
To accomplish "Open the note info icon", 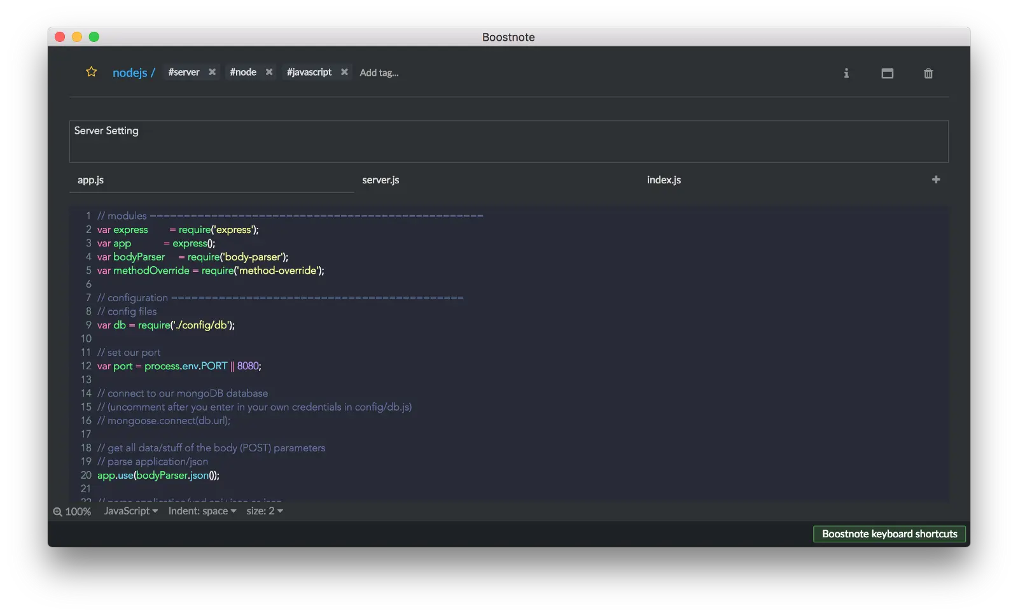I will 846,73.
